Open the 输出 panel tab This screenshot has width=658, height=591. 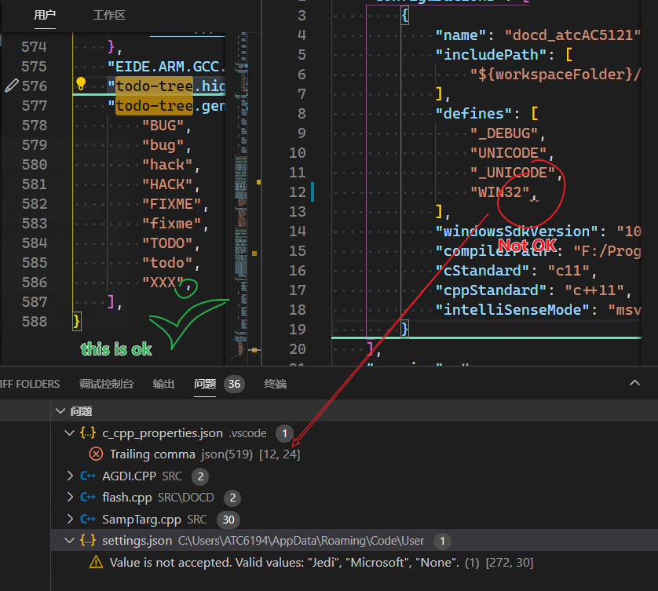[163, 384]
